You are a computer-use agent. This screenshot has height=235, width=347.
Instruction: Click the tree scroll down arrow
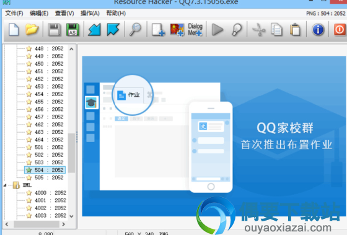(x=71, y=216)
